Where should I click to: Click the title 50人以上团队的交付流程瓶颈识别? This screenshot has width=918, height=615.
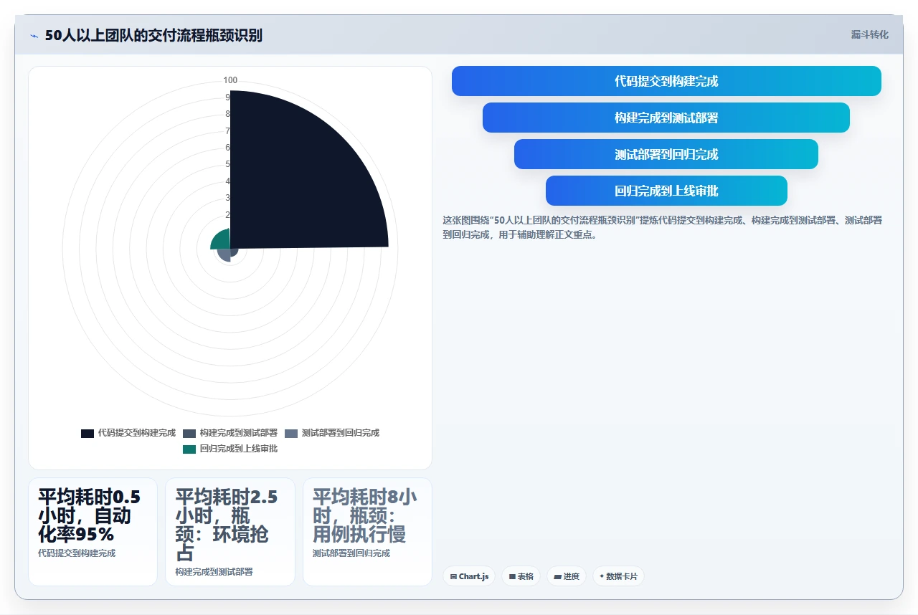153,35
